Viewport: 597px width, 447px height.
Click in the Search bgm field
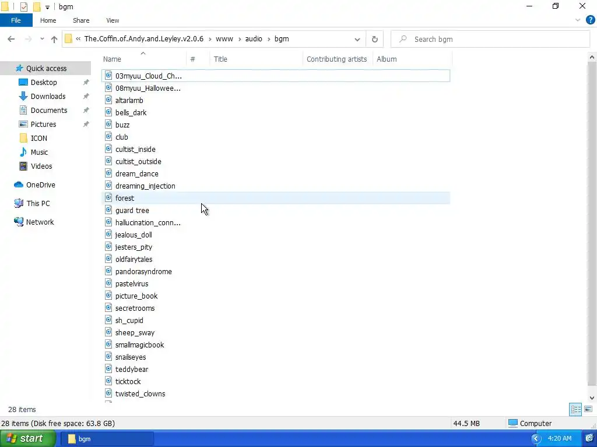(490, 39)
